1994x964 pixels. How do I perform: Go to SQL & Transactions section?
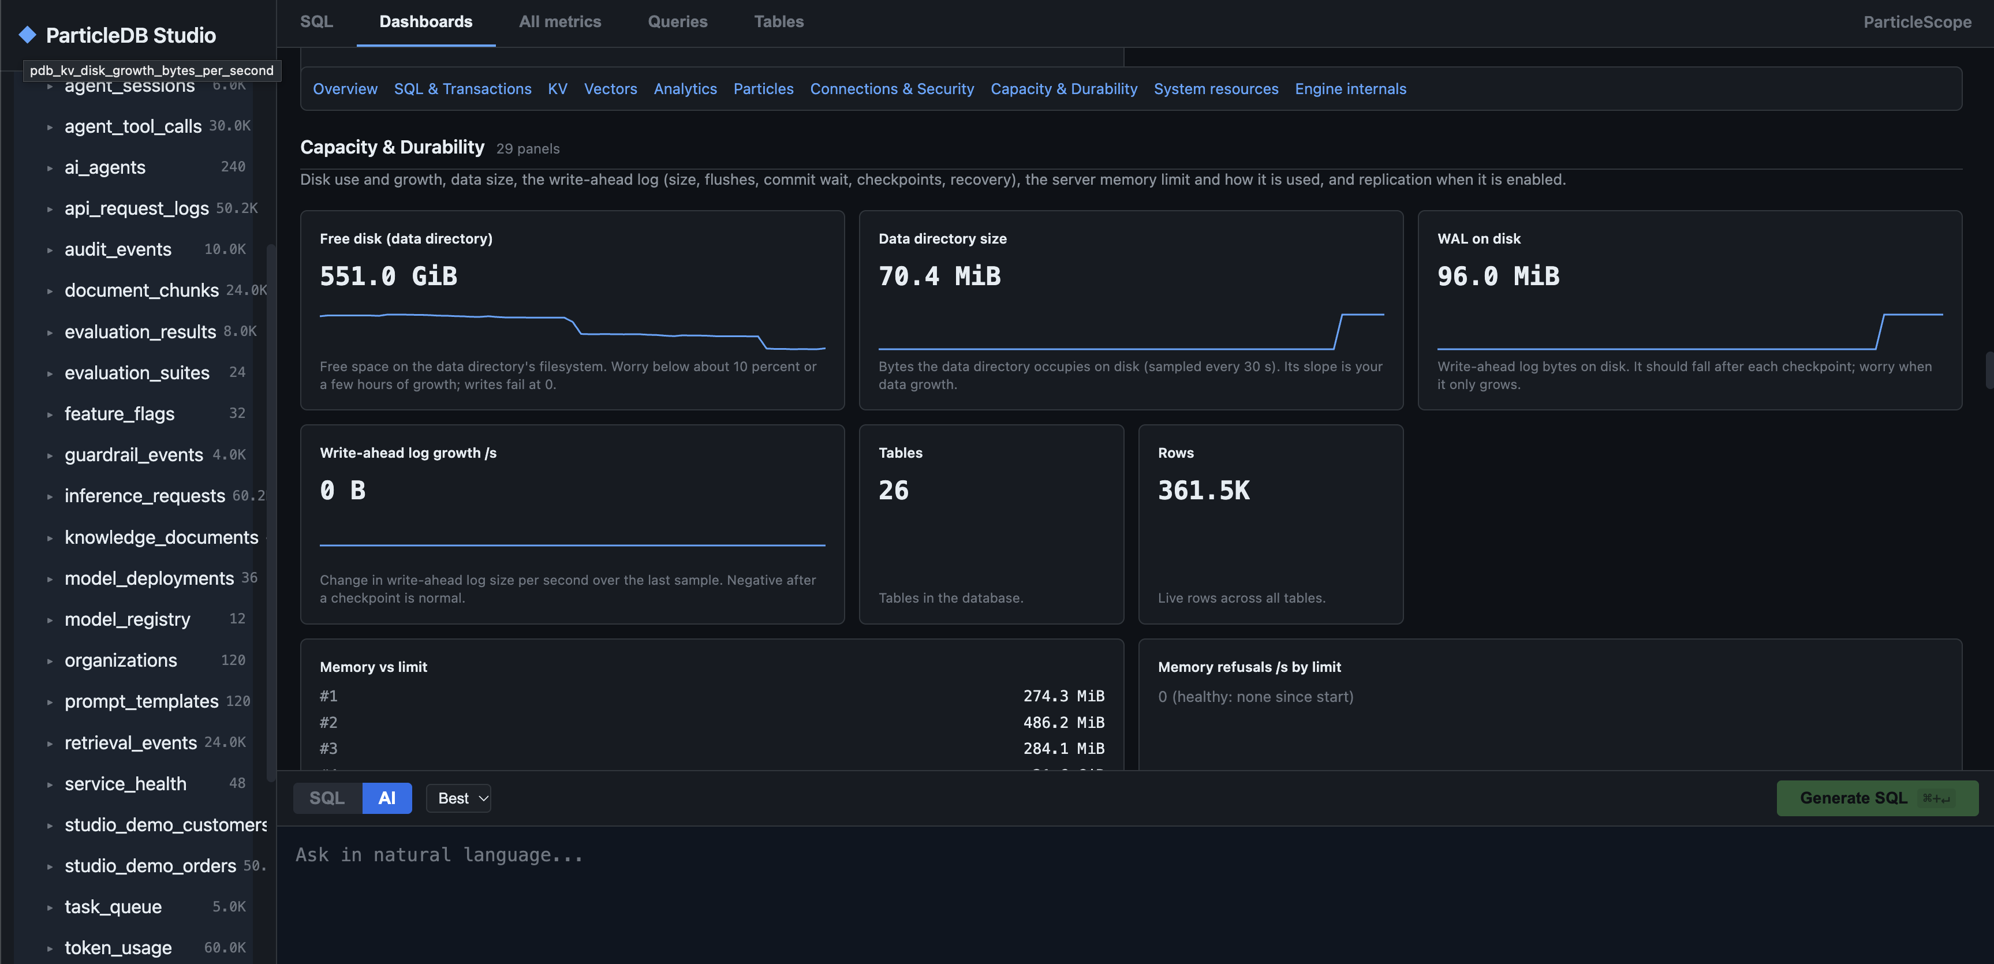click(463, 89)
